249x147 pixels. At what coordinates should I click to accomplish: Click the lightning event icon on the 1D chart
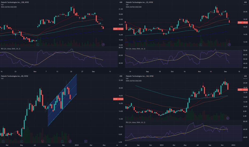tap(229, 44)
